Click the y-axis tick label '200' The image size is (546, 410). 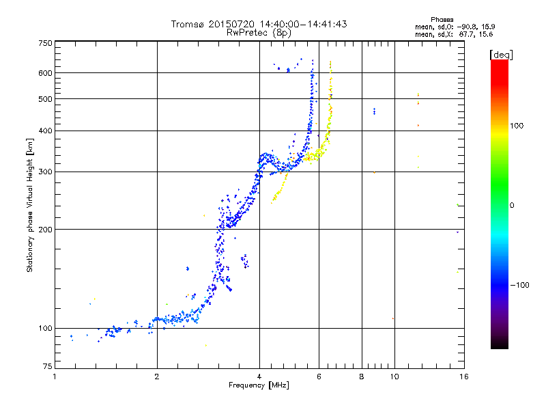coord(45,229)
